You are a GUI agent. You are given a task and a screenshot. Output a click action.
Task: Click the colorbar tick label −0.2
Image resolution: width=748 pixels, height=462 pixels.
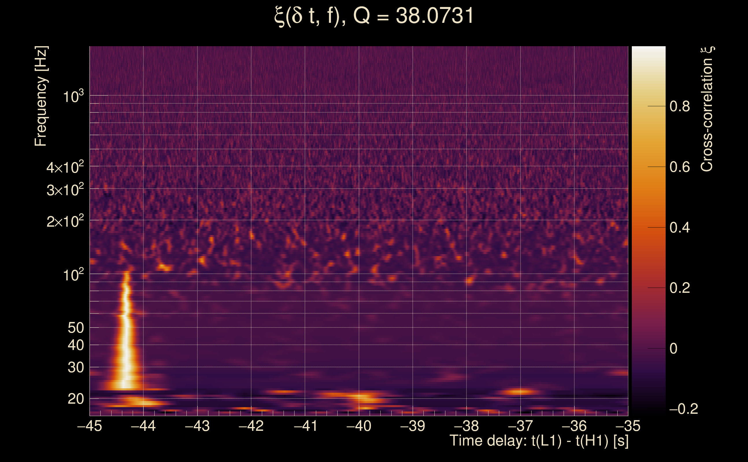pyautogui.click(x=683, y=409)
